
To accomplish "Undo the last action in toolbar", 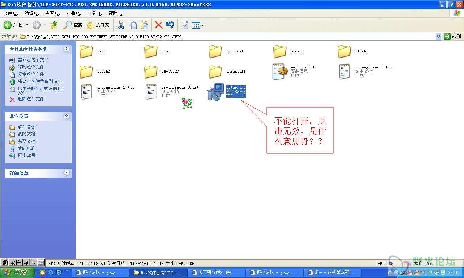I will pos(170,25).
